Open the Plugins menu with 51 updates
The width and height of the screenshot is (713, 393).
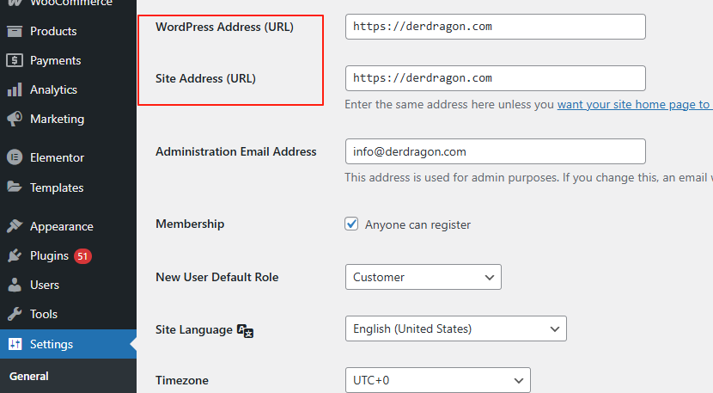[x=49, y=255]
